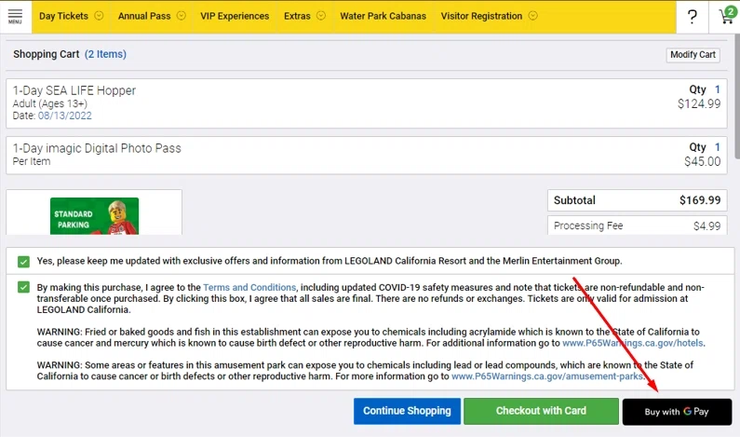Expand the Extras dropdown menu
The width and height of the screenshot is (740, 437).
coord(304,16)
